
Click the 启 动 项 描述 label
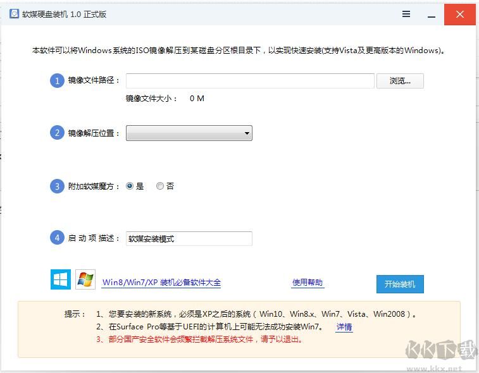coord(93,238)
